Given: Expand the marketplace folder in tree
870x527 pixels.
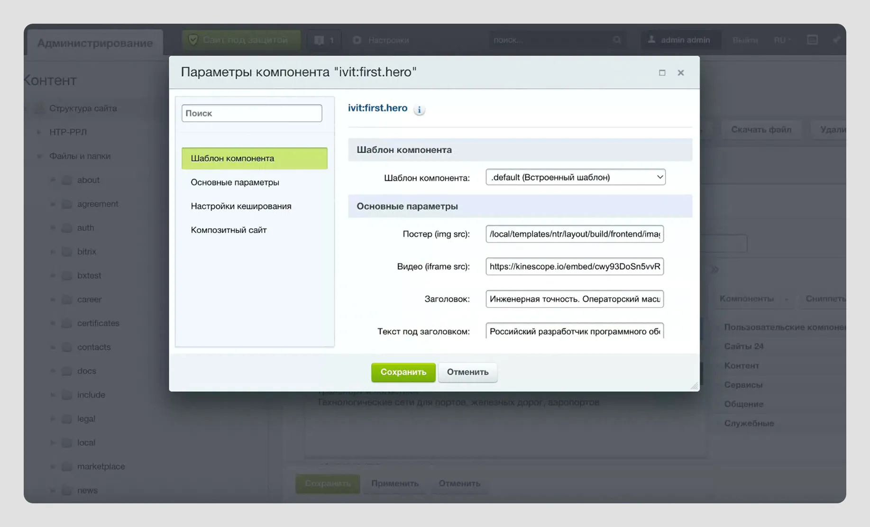Looking at the screenshot, I should coord(53,467).
